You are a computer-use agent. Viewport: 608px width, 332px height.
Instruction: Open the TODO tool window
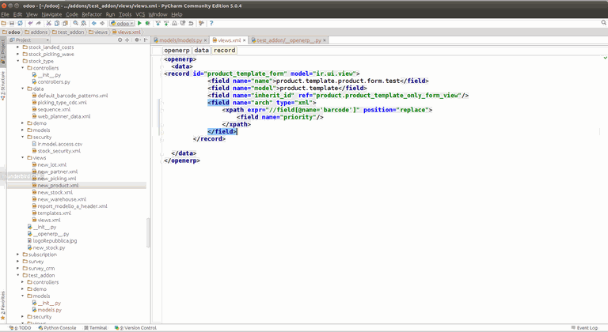coord(20,328)
